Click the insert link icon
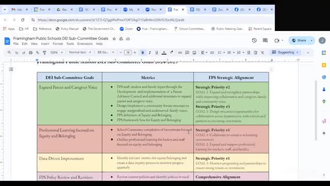This screenshot has height=186, width=330. (x=180, y=53)
